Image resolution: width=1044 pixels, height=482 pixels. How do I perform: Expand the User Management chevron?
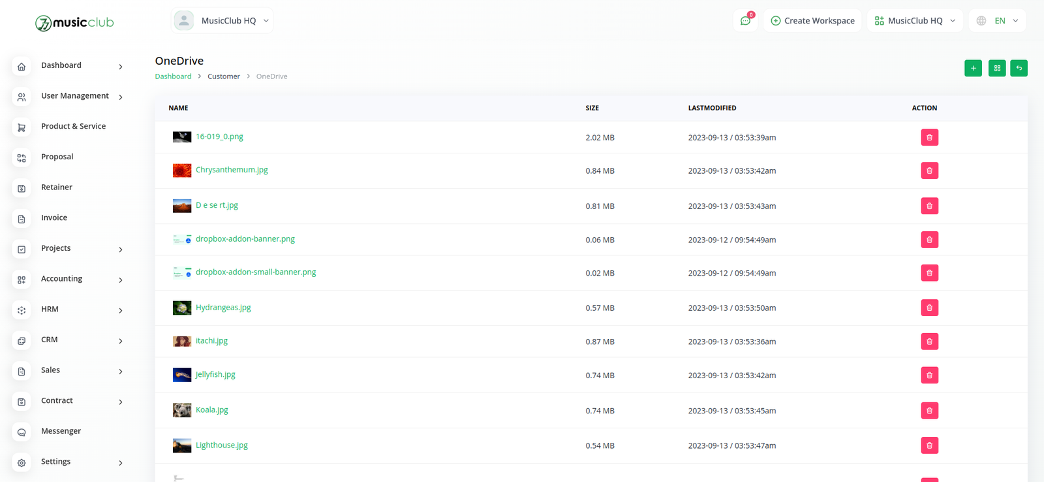coord(121,97)
